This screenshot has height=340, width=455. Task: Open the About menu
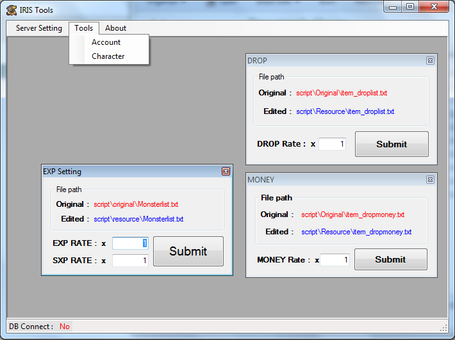pos(116,28)
